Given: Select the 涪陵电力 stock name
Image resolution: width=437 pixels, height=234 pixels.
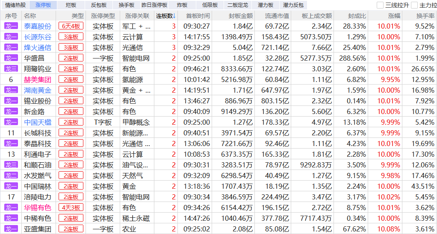Looking at the screenshot, I should [38, 197].
